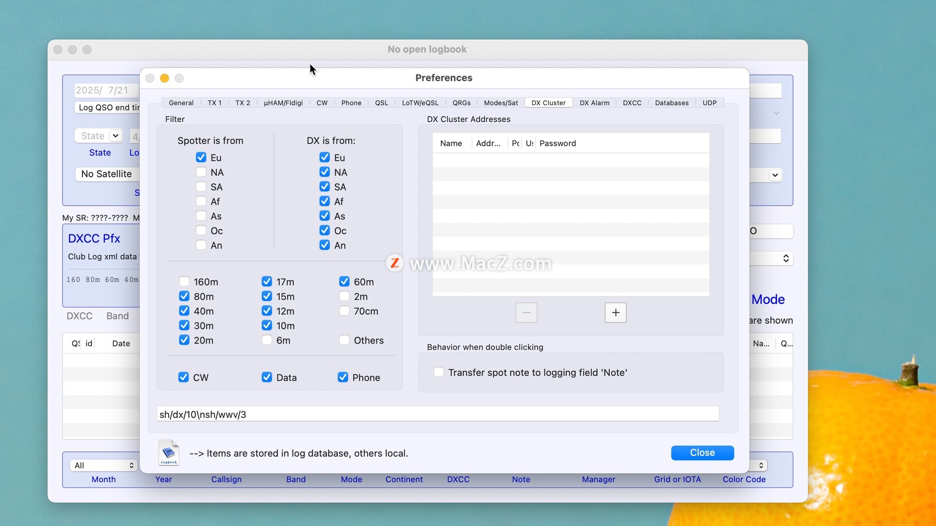Disable the 12m band filter
This screenshot has height=526, width=936.
click(x=267, y=311)
